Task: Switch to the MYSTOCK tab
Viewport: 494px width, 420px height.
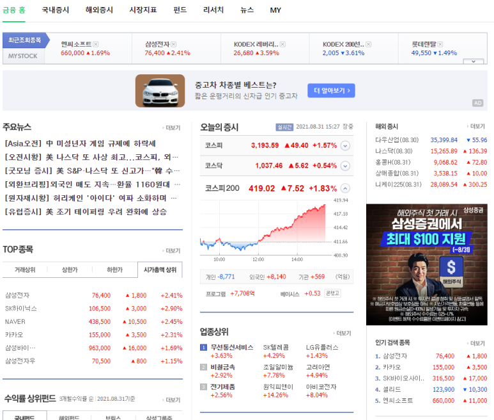Action: 22,56
